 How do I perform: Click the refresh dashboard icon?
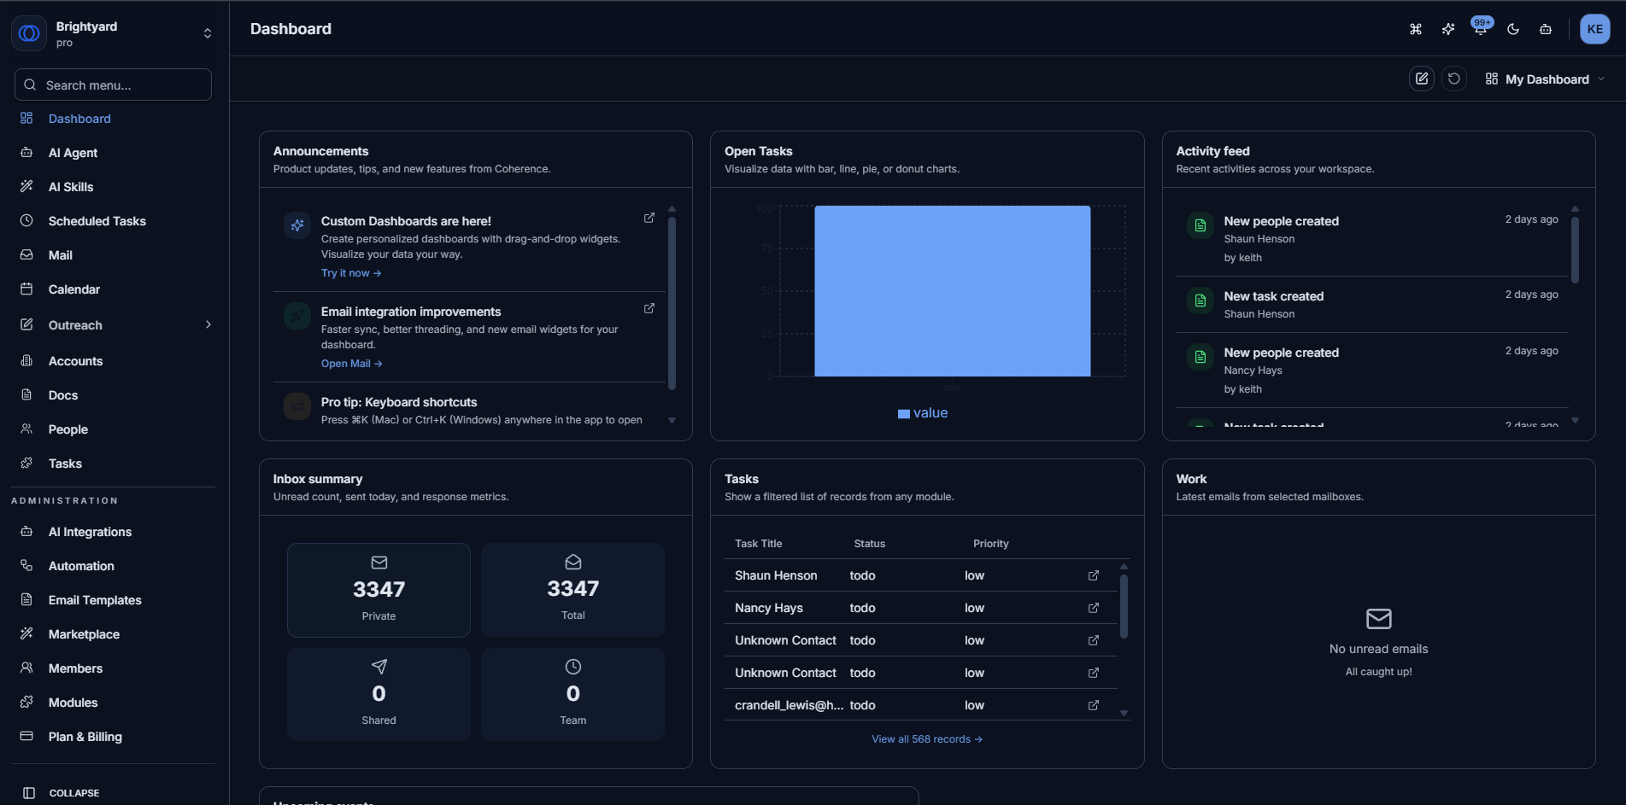coord(1454,78)
